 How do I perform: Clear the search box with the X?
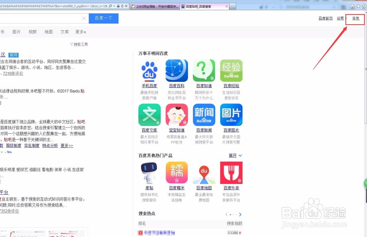coord(84,18)
